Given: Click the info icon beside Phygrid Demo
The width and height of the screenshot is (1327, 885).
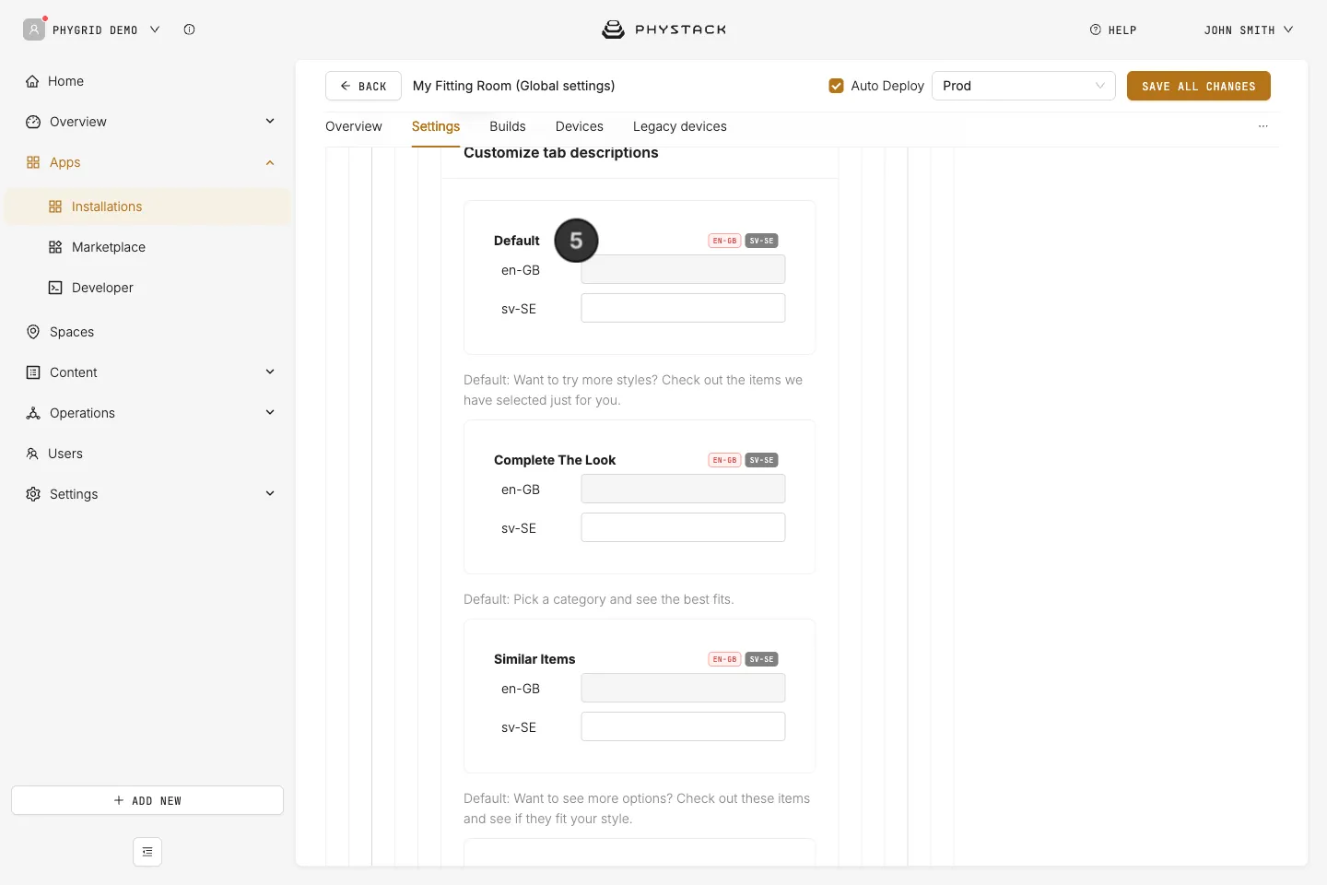Looking at the screenshot, I should pyautogui.click(x=189, y=29).
